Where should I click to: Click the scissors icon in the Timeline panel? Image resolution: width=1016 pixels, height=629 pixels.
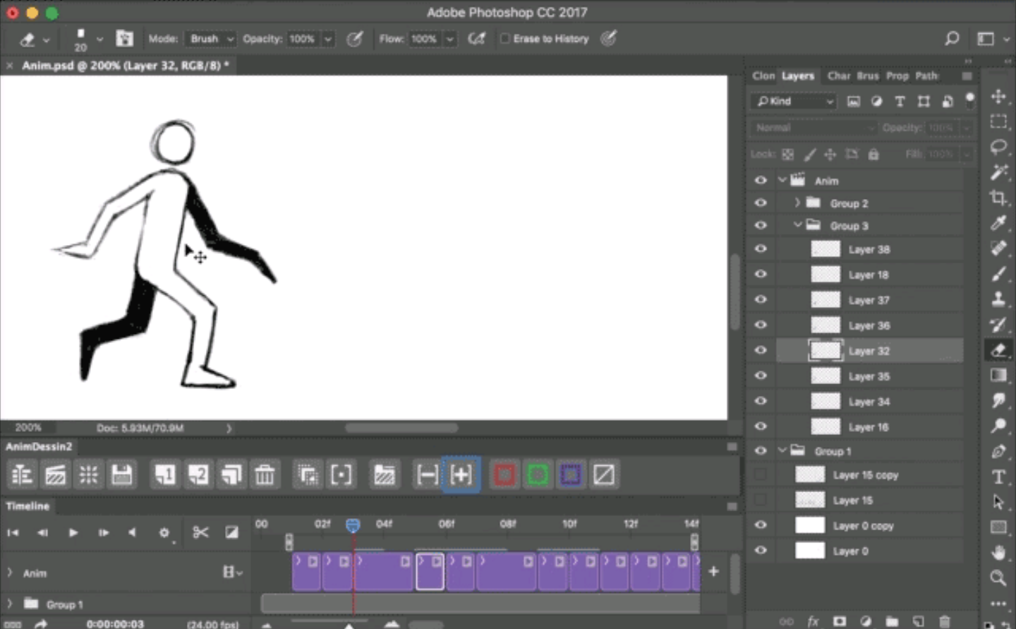point(200,532)
